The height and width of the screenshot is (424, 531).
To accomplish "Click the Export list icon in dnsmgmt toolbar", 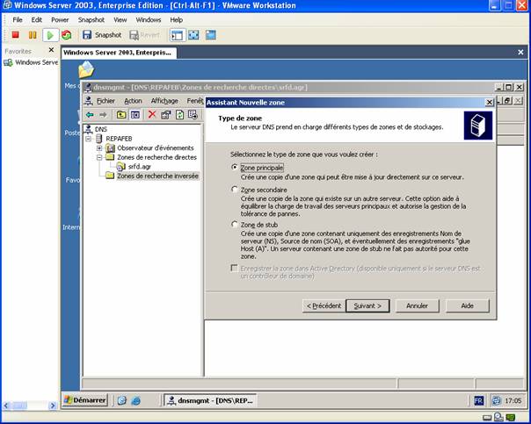I will (193, 115).
